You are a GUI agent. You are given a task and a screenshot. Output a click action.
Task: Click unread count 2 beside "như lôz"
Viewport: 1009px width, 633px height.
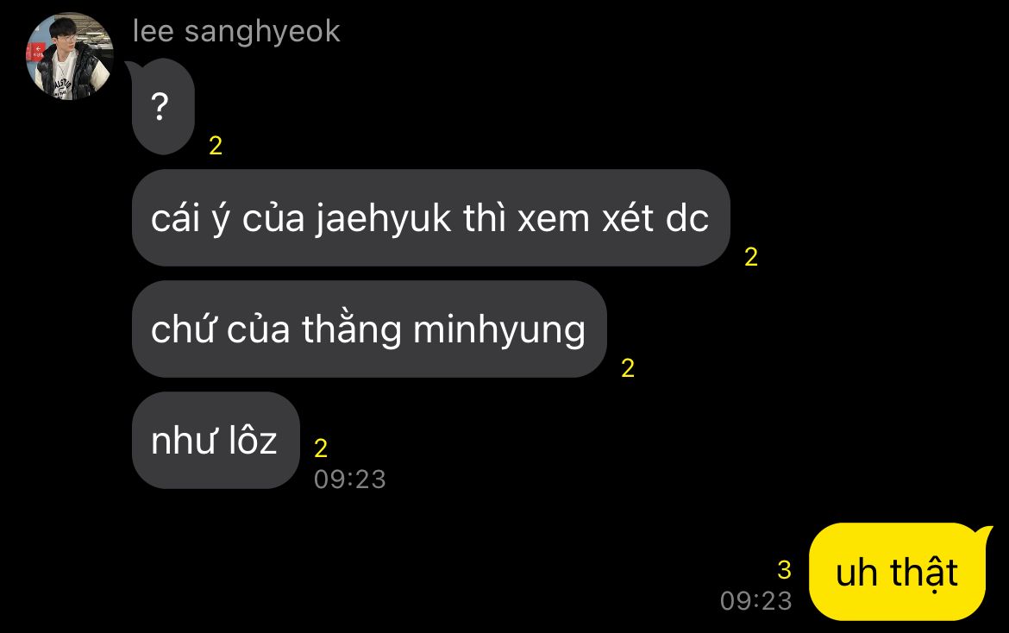(x=321, y=448)
